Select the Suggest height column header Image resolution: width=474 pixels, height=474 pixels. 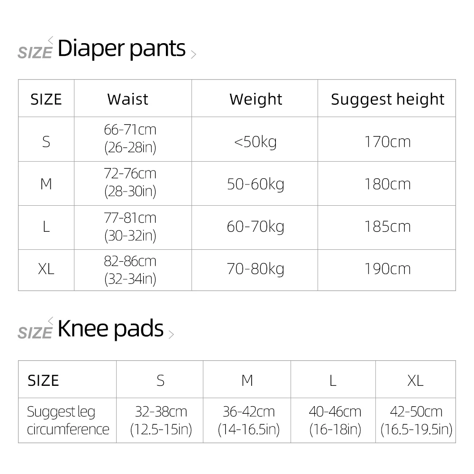coord(387,99)
